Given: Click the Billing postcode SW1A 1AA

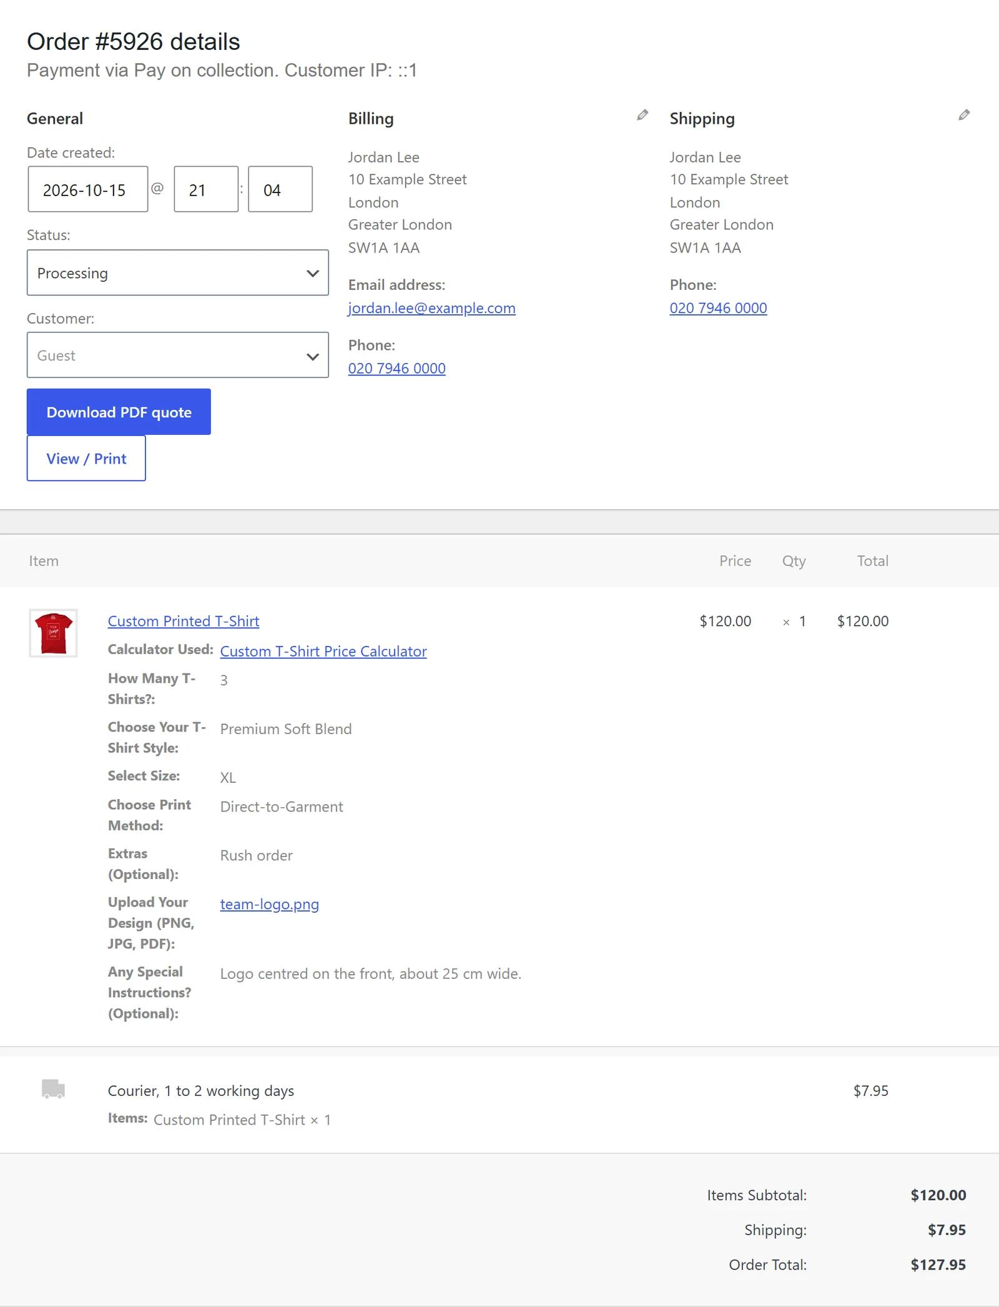Looking at the screenshot, I should (384, 248).
